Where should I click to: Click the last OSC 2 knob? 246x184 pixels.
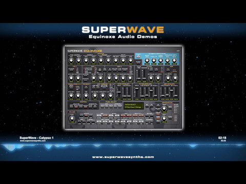130,78
